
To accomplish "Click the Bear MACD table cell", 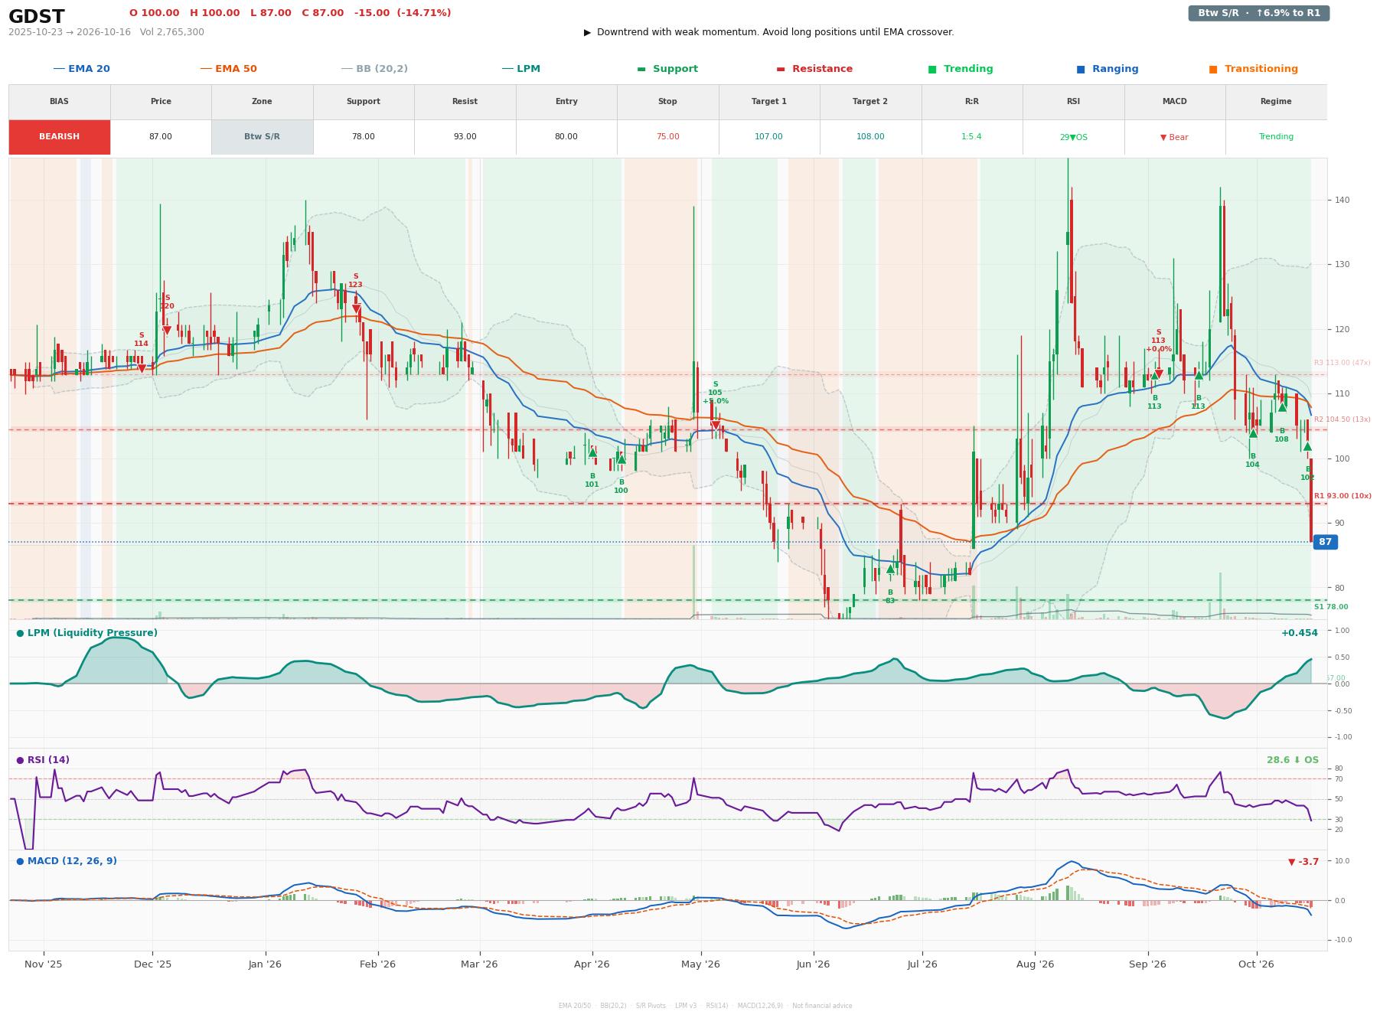I will (x=1175, y=137).
